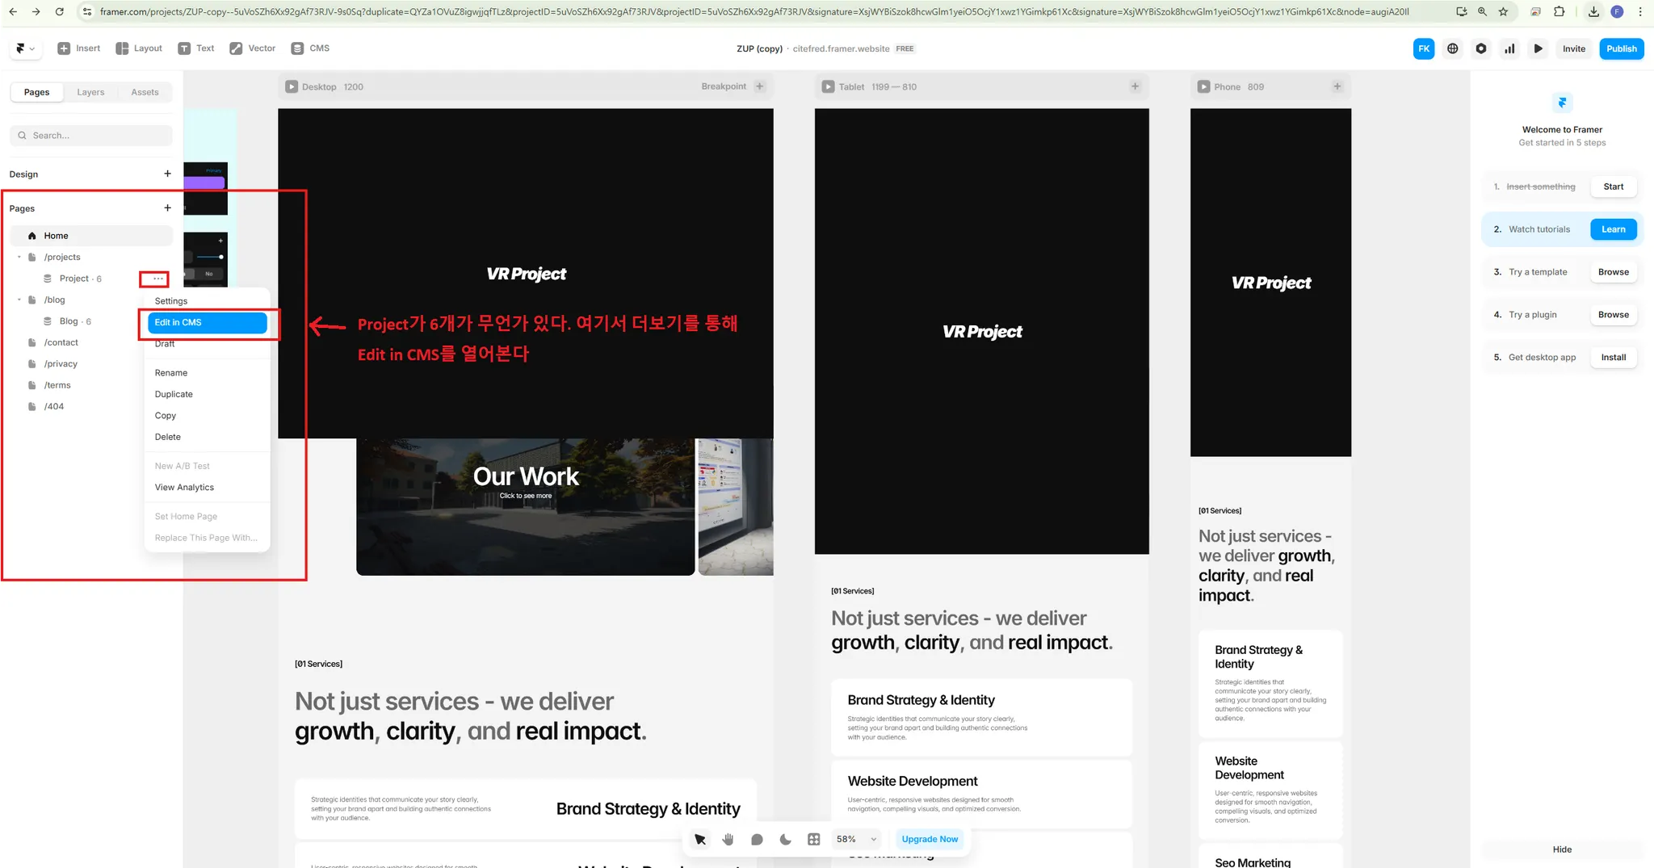Select Duplicate in the context menu

click(174, 394)
